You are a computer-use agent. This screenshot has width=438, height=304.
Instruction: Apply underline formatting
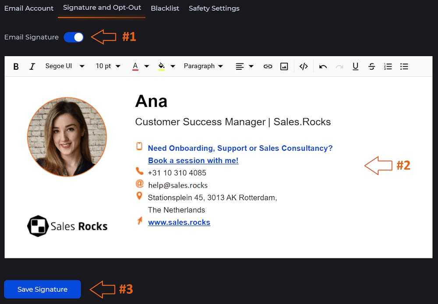[355, 67]
